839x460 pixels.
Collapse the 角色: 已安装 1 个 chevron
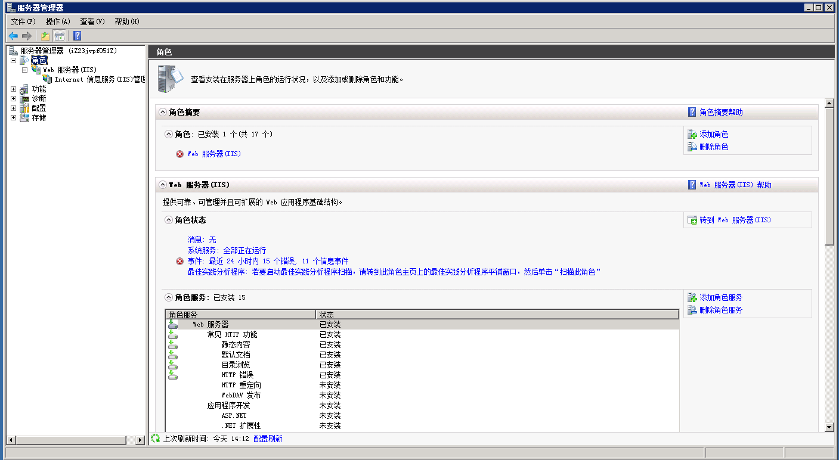169,134
